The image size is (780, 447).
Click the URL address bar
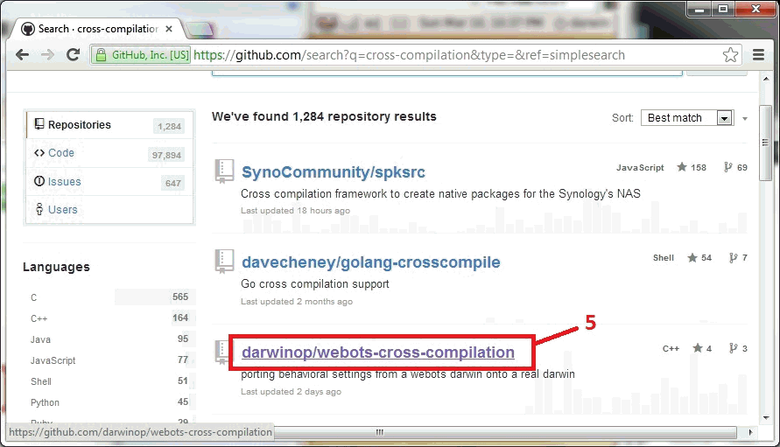[x=438, y=55]
